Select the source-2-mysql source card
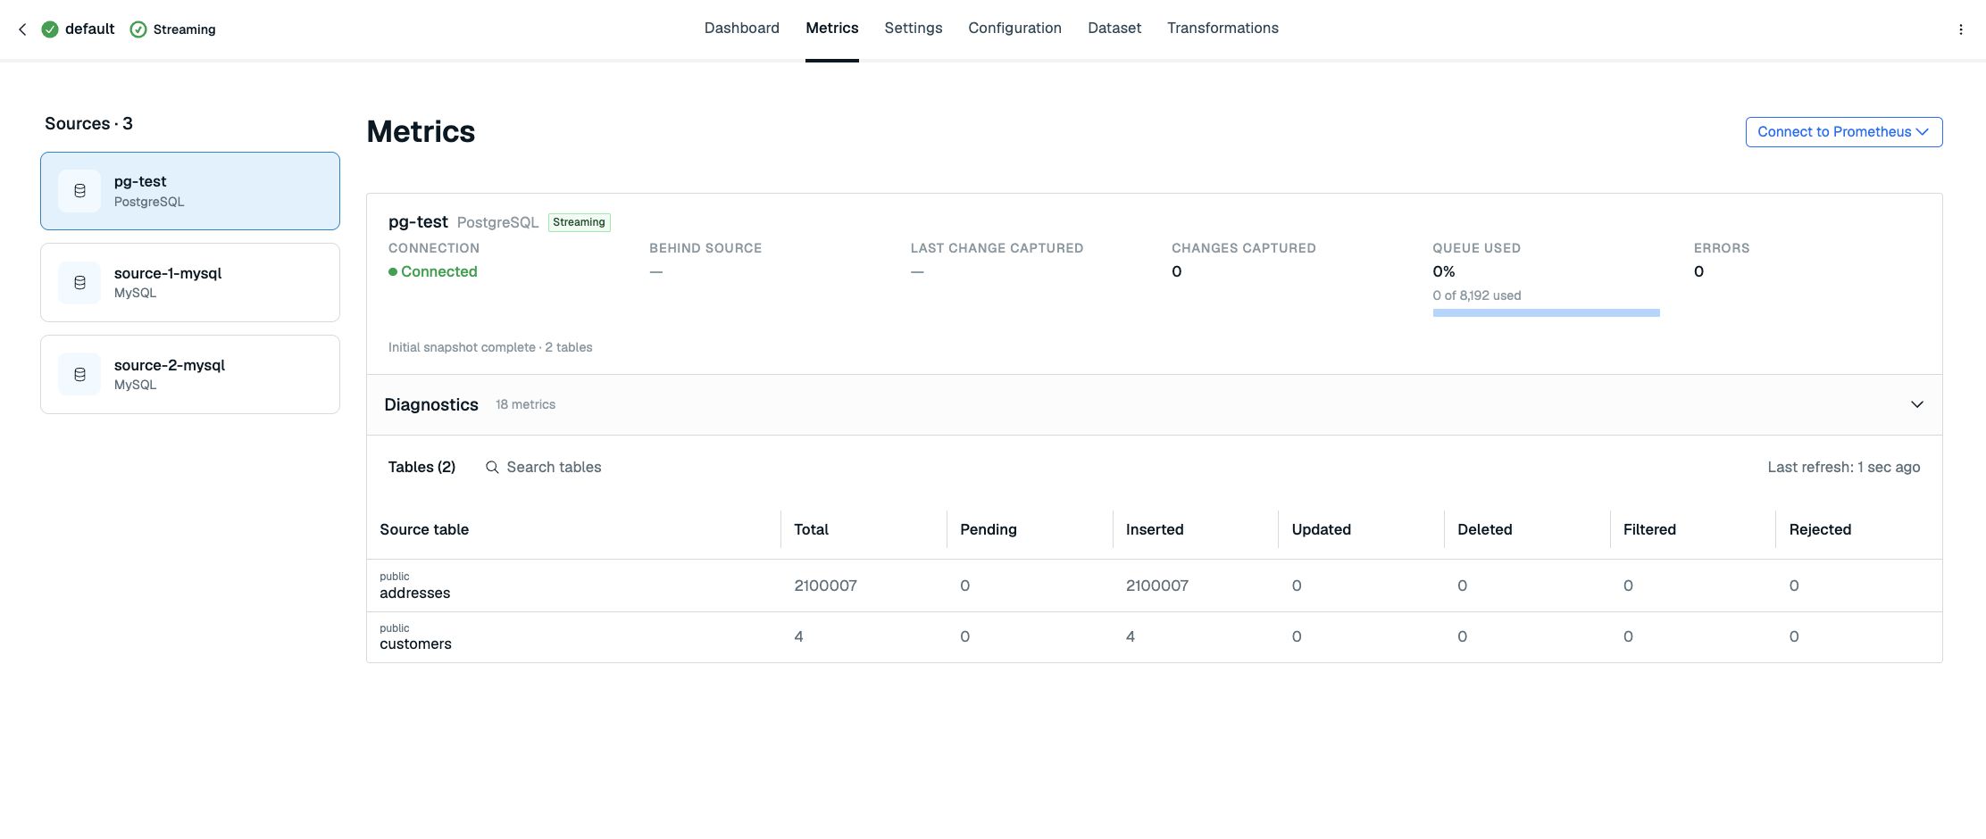This screenshot has height=839, width=1986. pyautogui.click(x=190, y=375)
